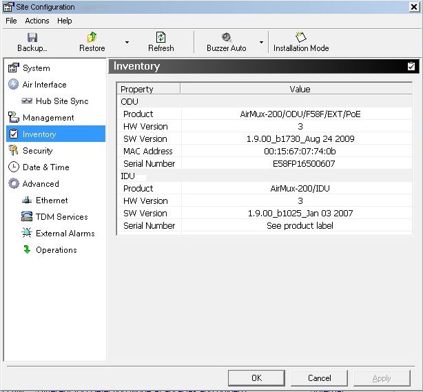Open the Actions menu
The width and height of the screenshot is (423, 392).
pos(37,21)
